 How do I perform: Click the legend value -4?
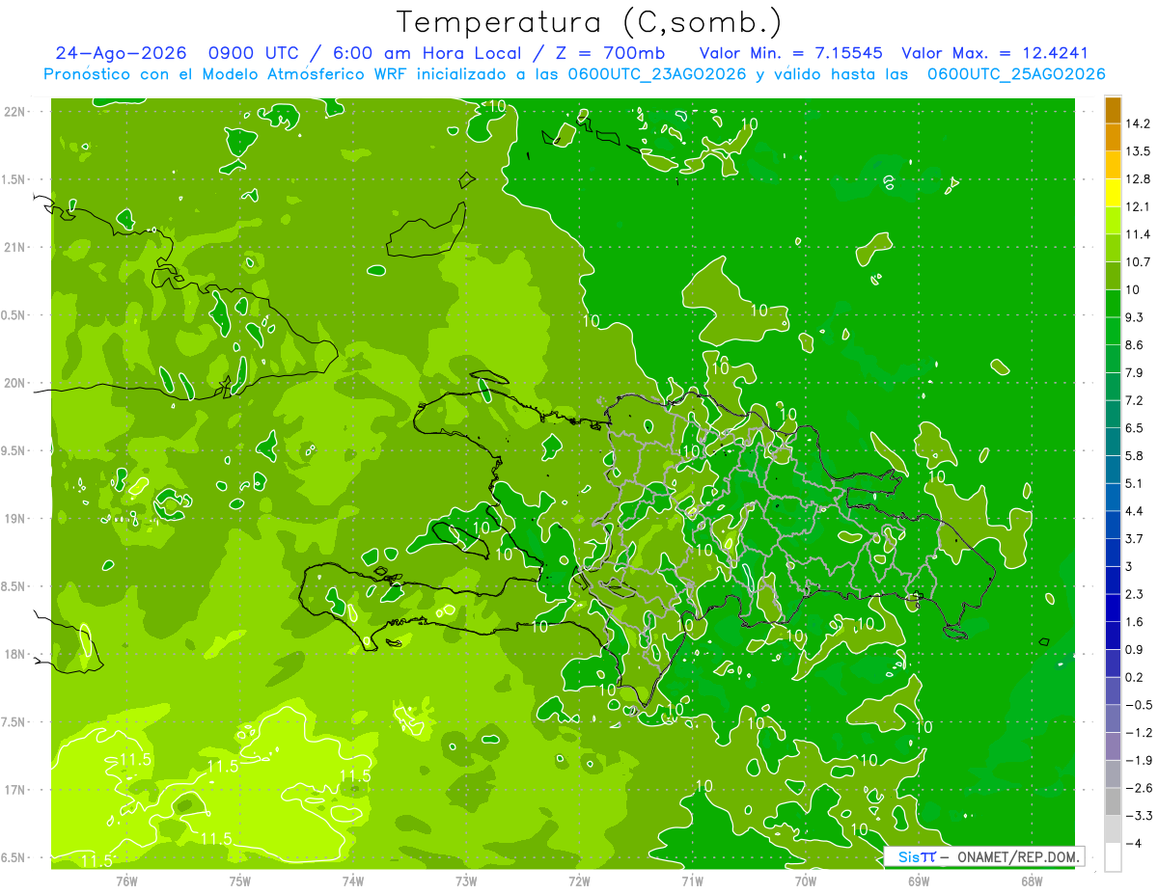click(1132, 844)
